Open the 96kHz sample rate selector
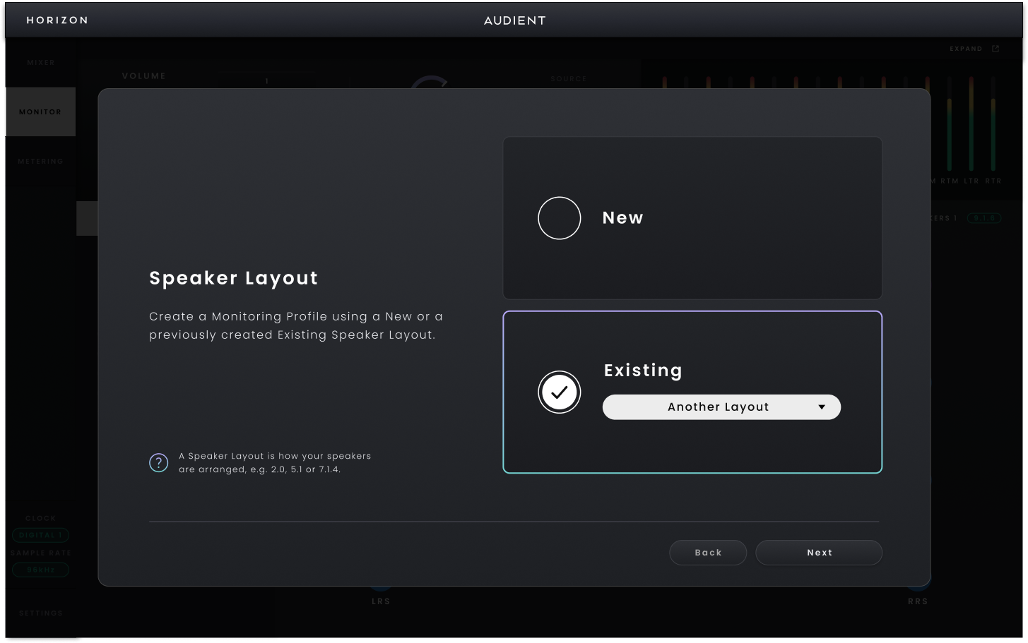This screenshot has width=1028, height=643. tap(40, 570)
